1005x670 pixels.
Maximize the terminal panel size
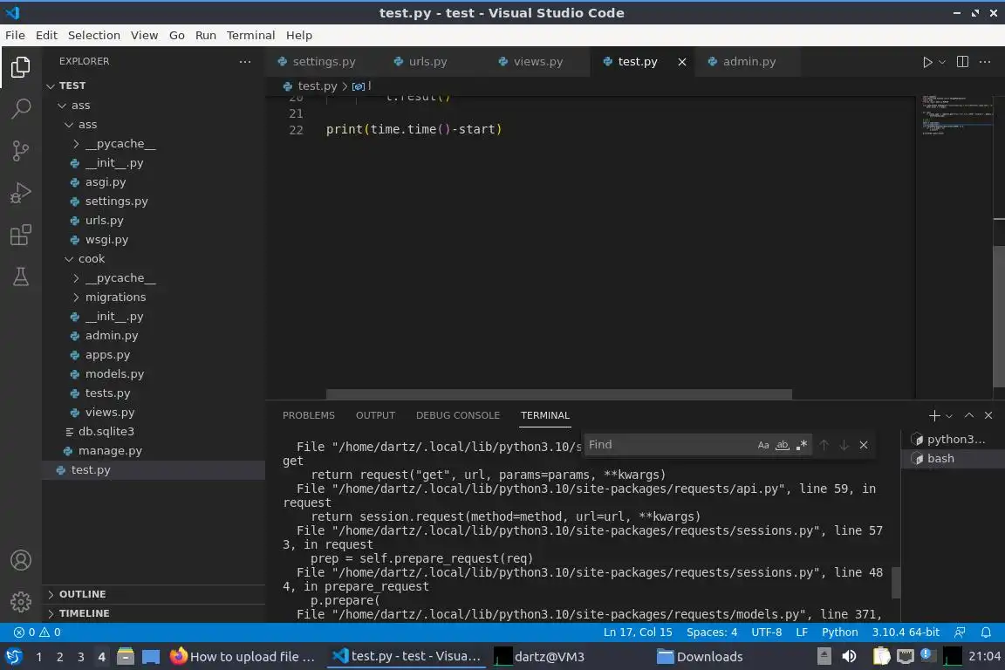[969, 415]
